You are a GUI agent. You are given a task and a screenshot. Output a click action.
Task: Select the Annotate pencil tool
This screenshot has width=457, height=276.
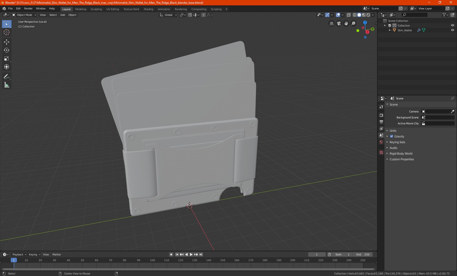7,77
